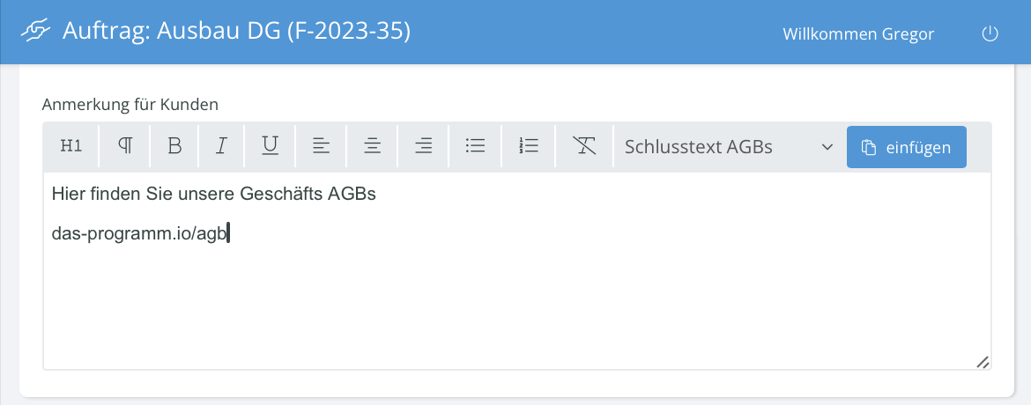Apply H1 heading format

pos(71,146)
